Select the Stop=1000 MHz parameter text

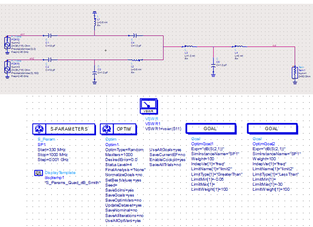click(53, 155)
